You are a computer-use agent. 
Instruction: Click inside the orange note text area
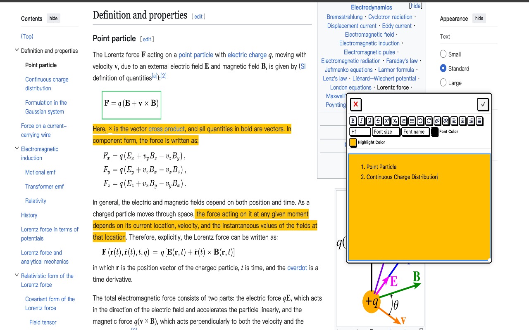click(x=419, y=207)
